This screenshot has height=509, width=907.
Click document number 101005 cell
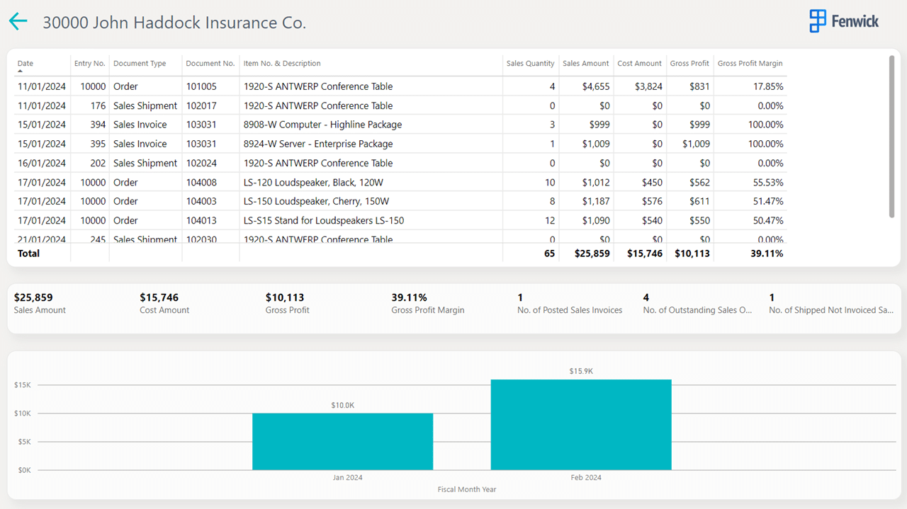point(201,86)
